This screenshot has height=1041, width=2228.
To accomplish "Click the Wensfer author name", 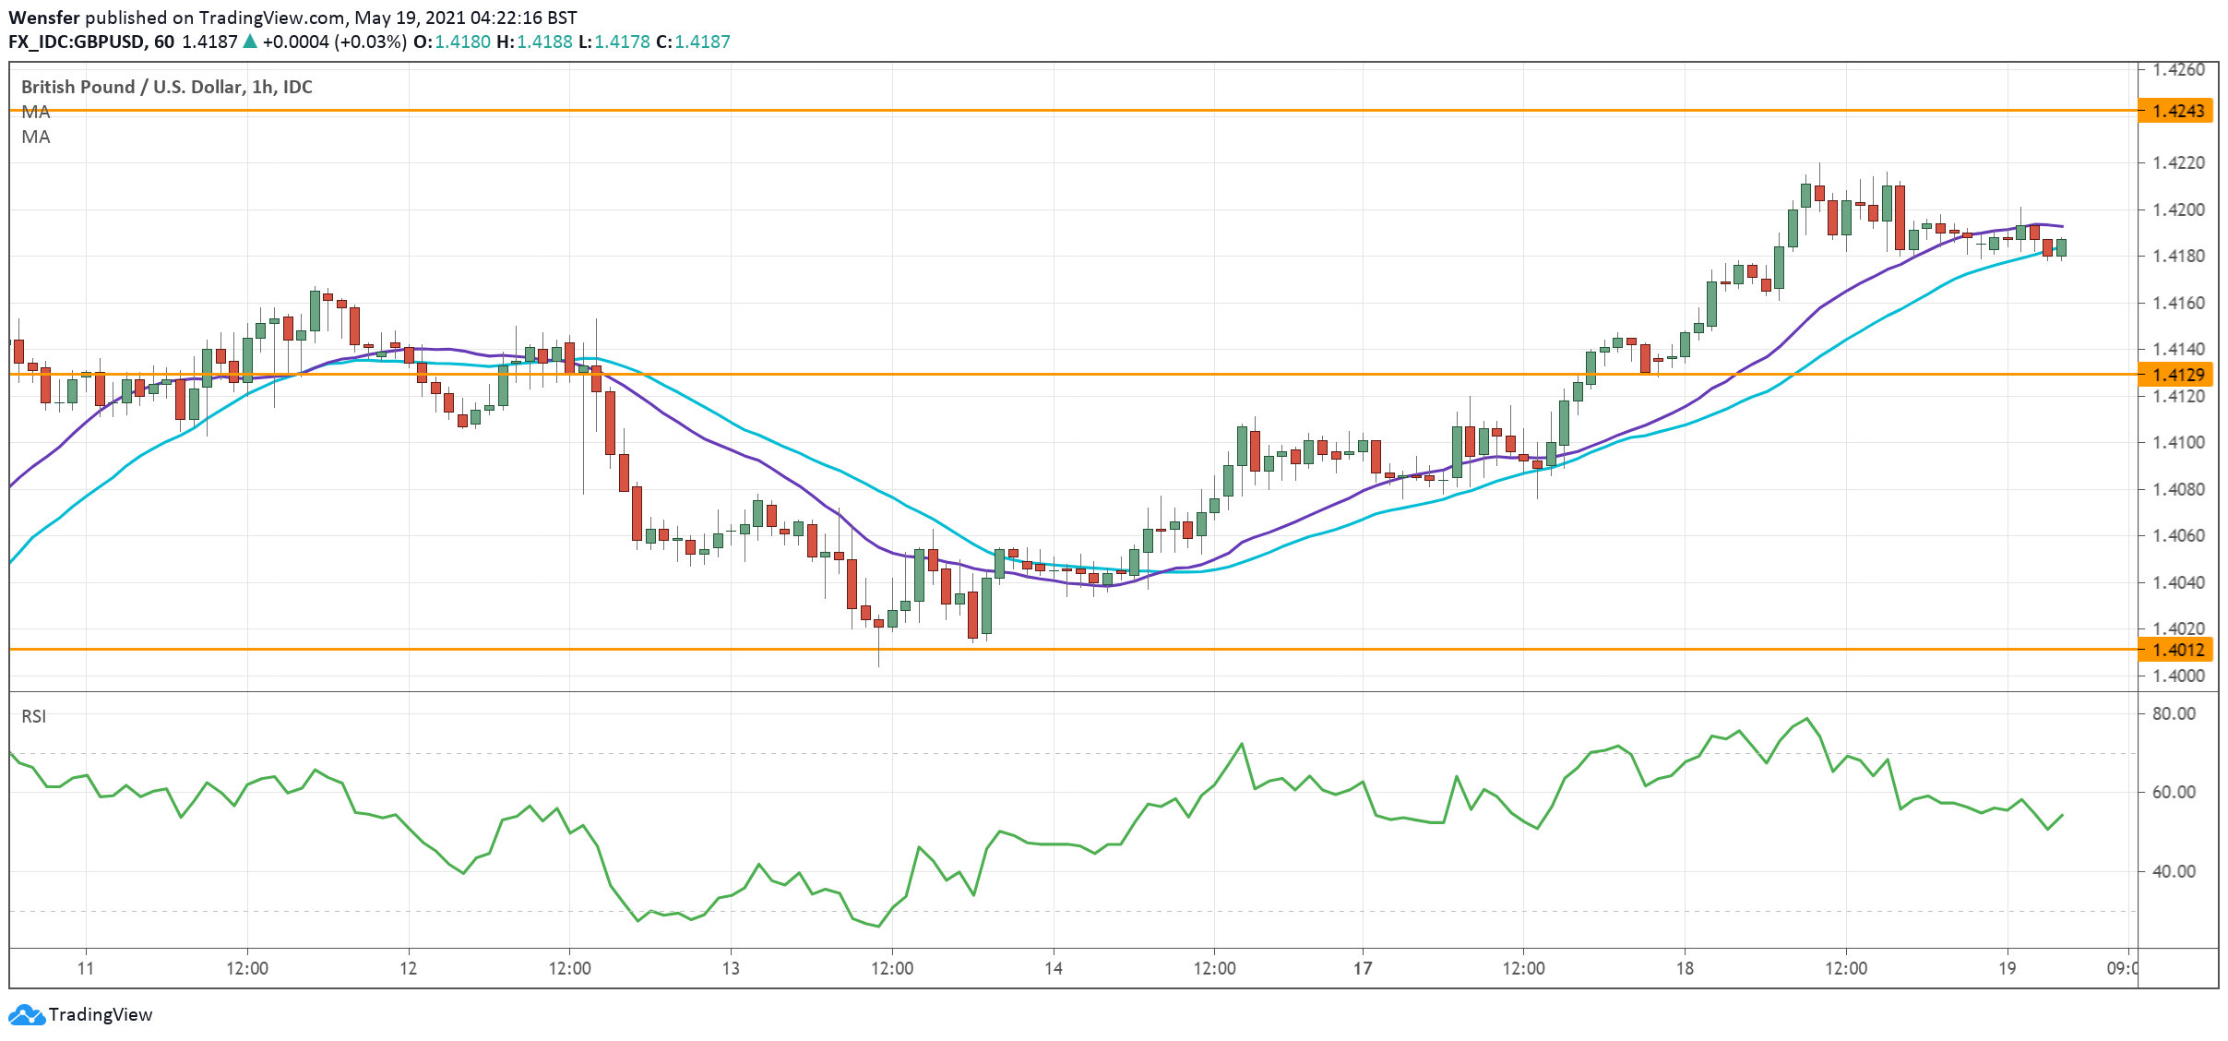I will coord(43,18).
